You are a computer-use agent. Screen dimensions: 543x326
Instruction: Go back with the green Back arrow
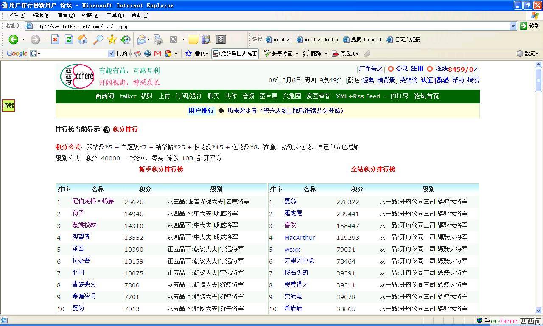point(14,39)
